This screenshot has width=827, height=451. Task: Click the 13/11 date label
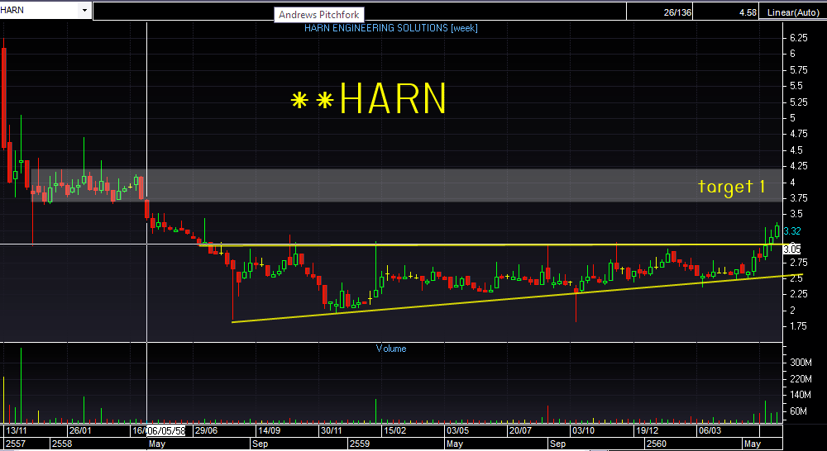[x=17, y=430]
